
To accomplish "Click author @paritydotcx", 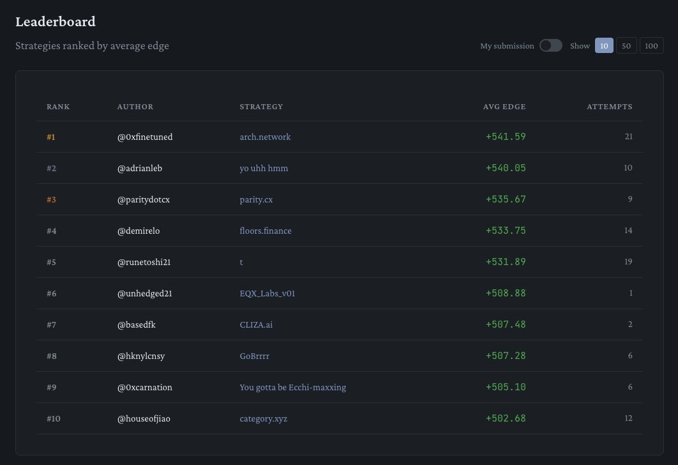I will (144, 199).
